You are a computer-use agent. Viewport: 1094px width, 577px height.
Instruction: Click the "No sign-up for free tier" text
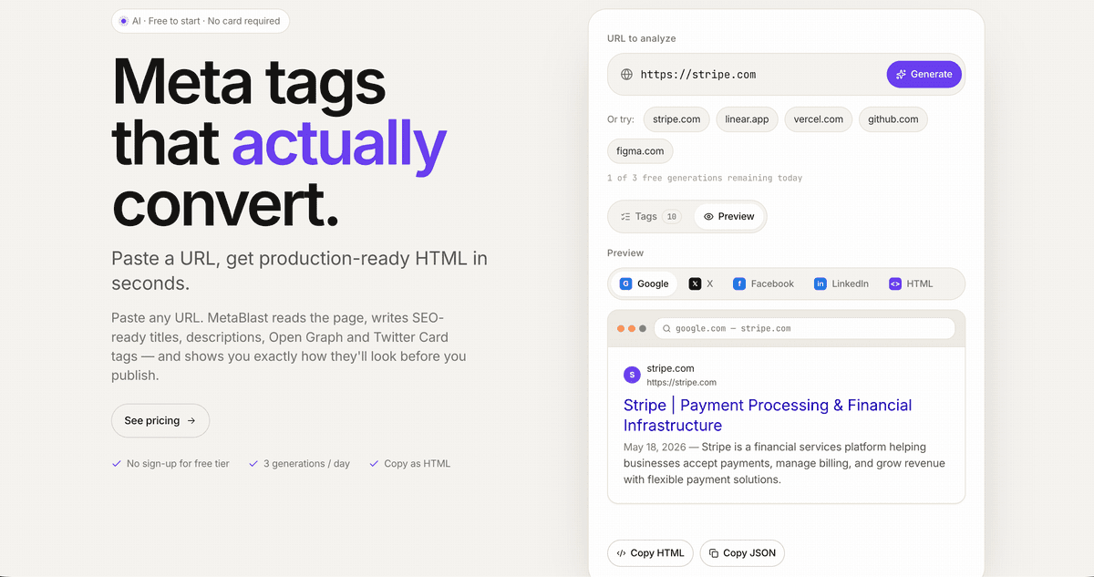click(178, 463)
